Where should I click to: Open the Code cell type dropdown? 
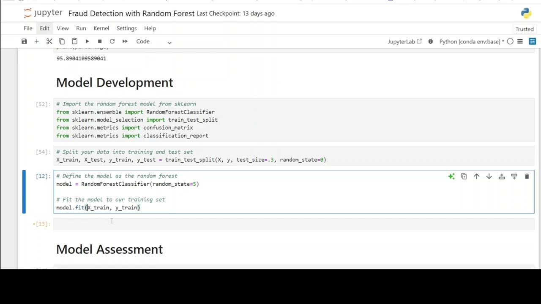(153, 41)
